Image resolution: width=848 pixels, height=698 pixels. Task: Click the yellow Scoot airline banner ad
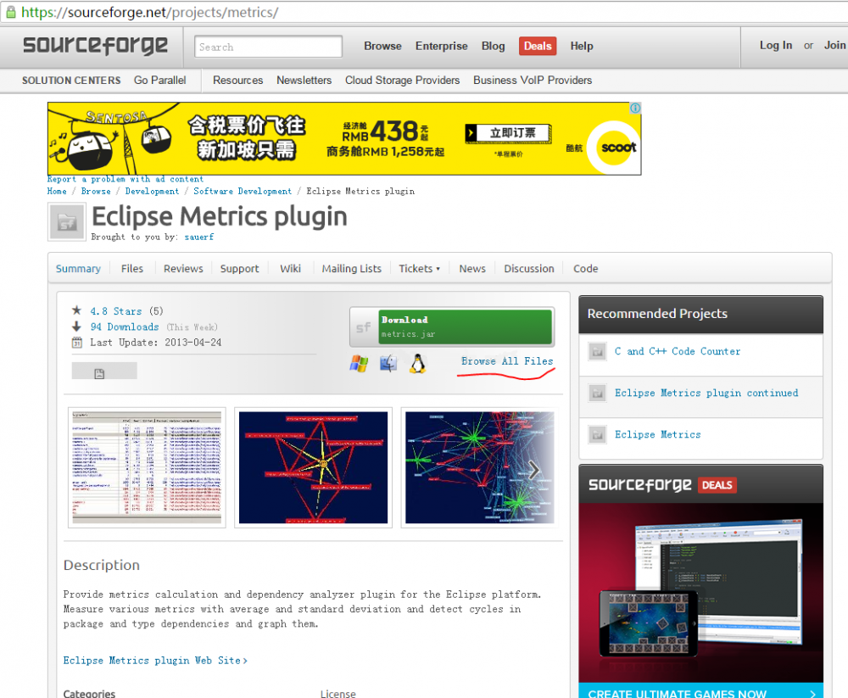(344, 138)
